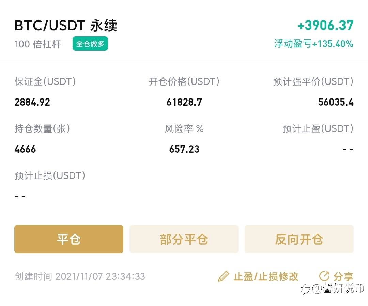Screen dimensions: 368x306
Task: Open 止盈/止损修改 edit link
Action: pos(266,276)
